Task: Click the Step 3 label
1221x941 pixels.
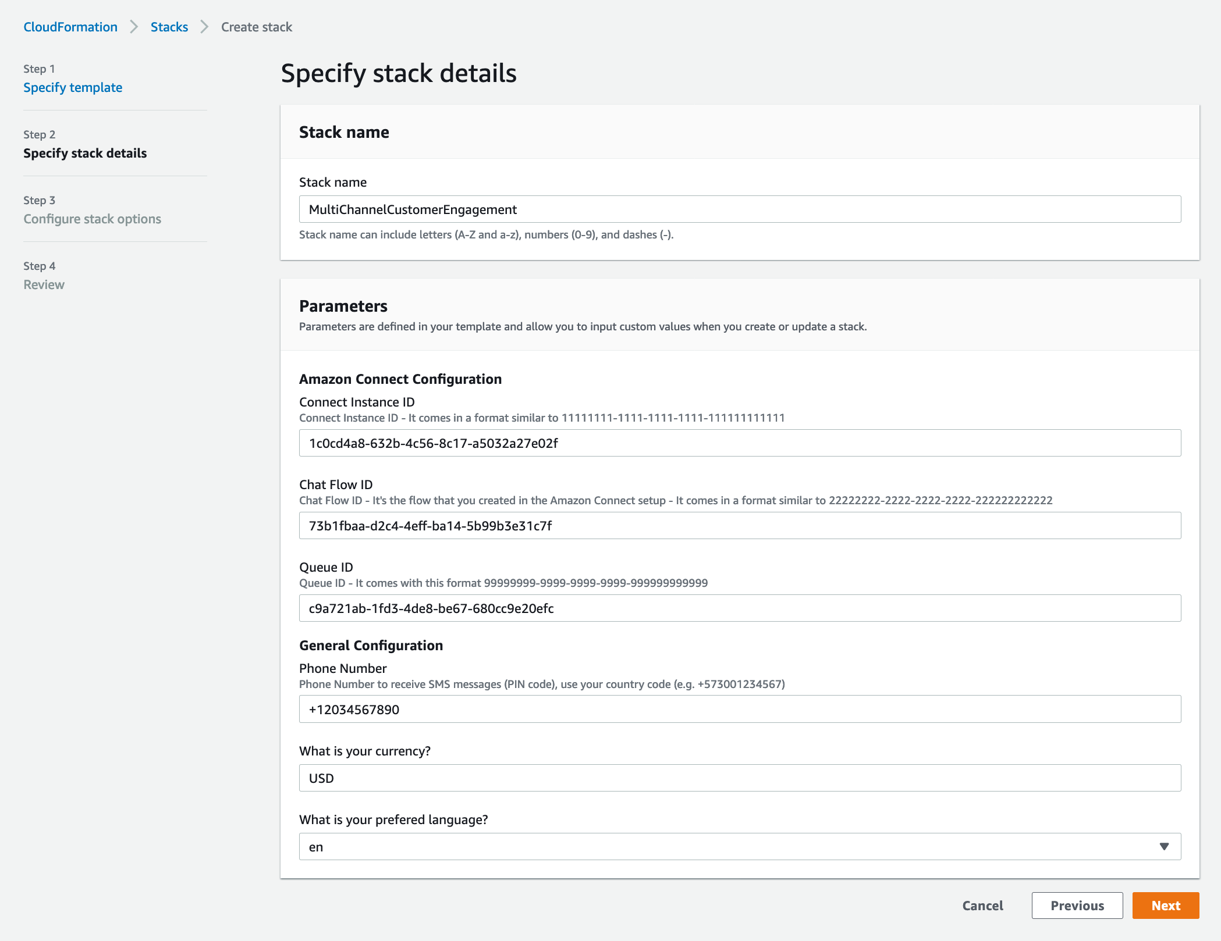Action: pyautogui.click(x=39, y=200)
